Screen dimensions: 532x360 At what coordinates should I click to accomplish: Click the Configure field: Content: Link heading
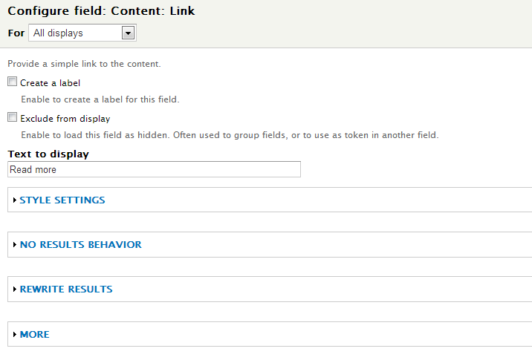point(102,11)
